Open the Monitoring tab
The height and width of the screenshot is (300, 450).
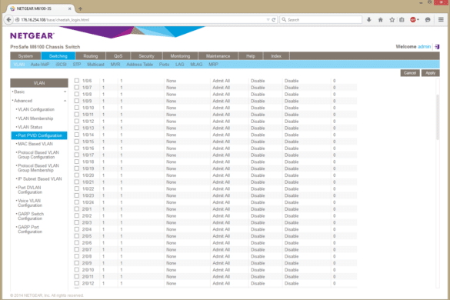180,56
